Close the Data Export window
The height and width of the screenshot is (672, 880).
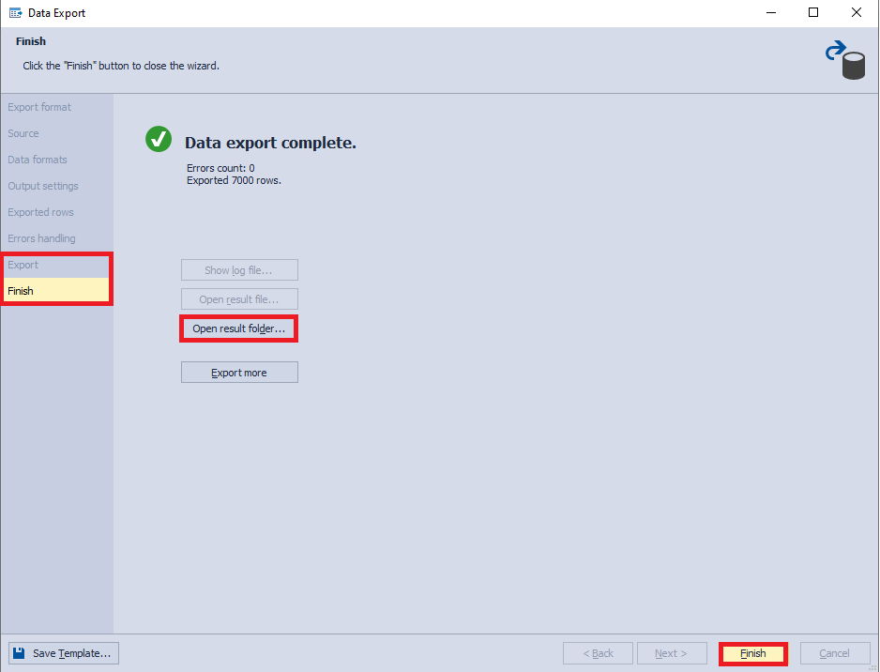(857, 13)
